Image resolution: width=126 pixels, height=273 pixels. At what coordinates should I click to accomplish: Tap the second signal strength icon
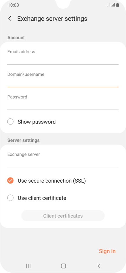[113, 5]
